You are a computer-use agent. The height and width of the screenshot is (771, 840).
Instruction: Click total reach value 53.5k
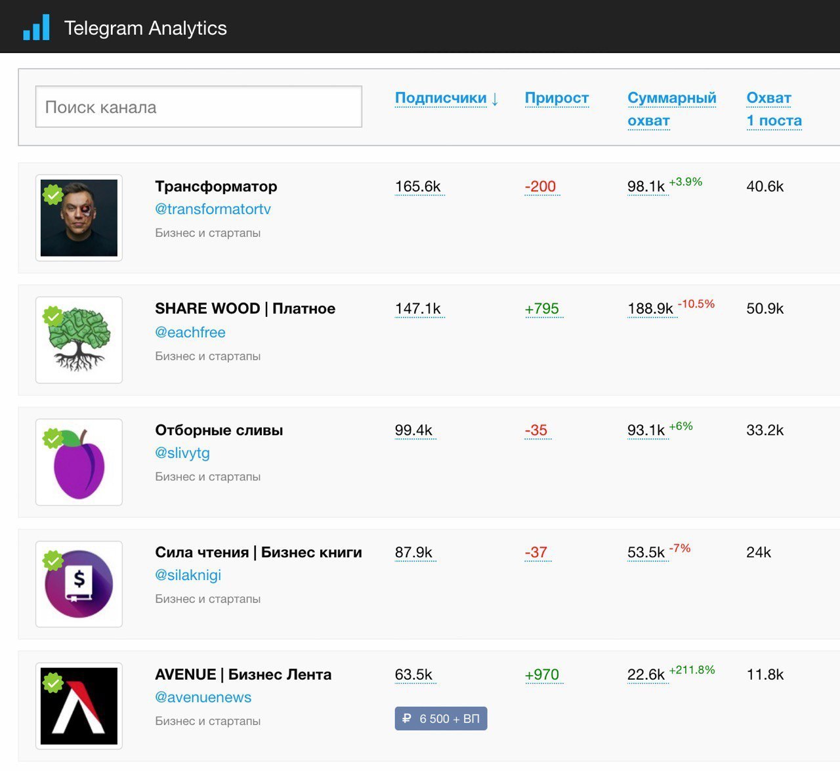pos(646,552)
